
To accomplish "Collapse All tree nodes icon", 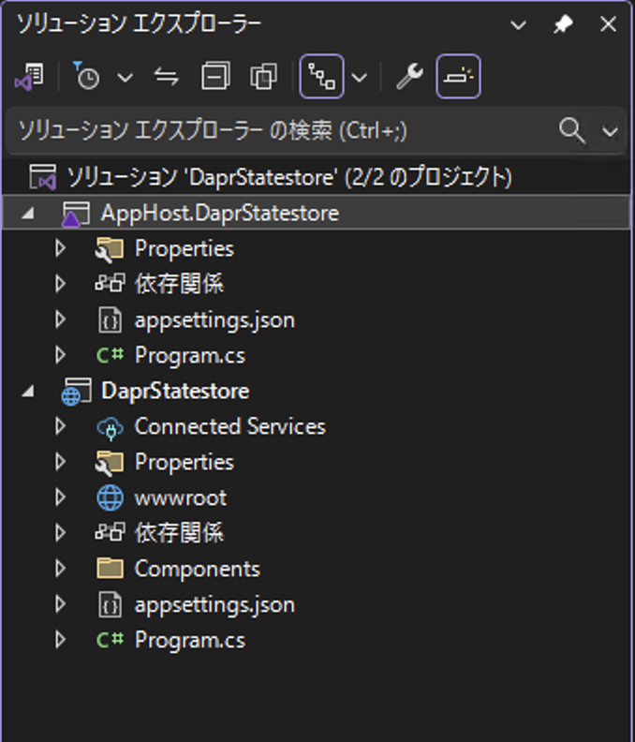I will 215,76.
